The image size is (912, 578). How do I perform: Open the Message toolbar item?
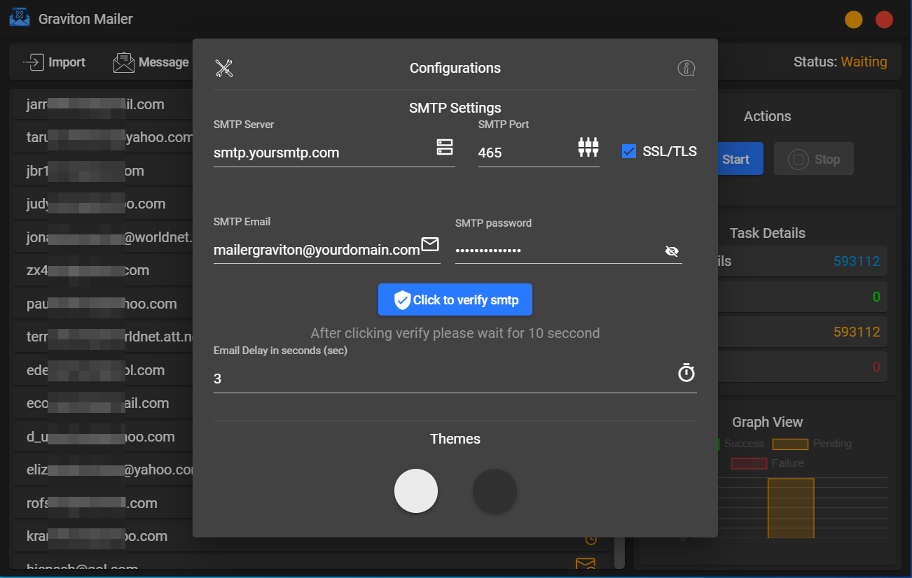coord(151,62)
